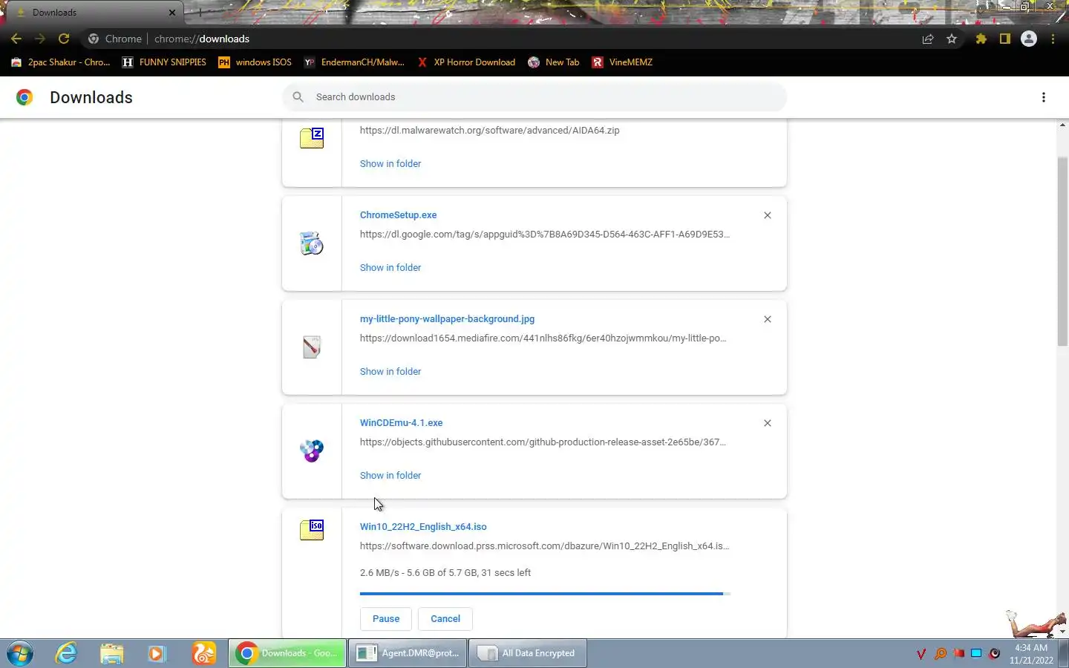Pause the Win10 ISO download
Image resolution: width=1069 pixels, height=668 pixels.
click(386, 618)
